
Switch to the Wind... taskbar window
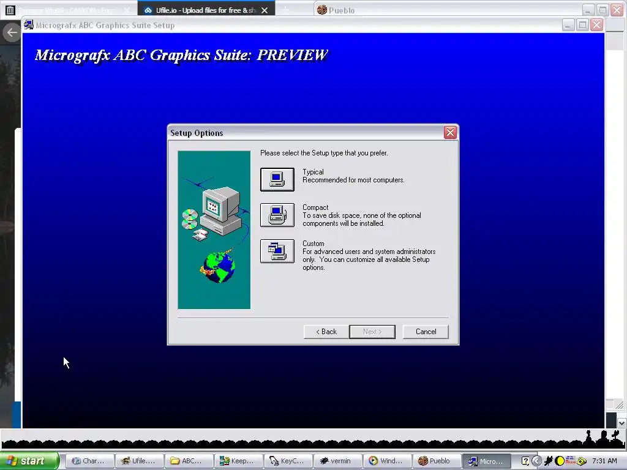coord(387,461)
